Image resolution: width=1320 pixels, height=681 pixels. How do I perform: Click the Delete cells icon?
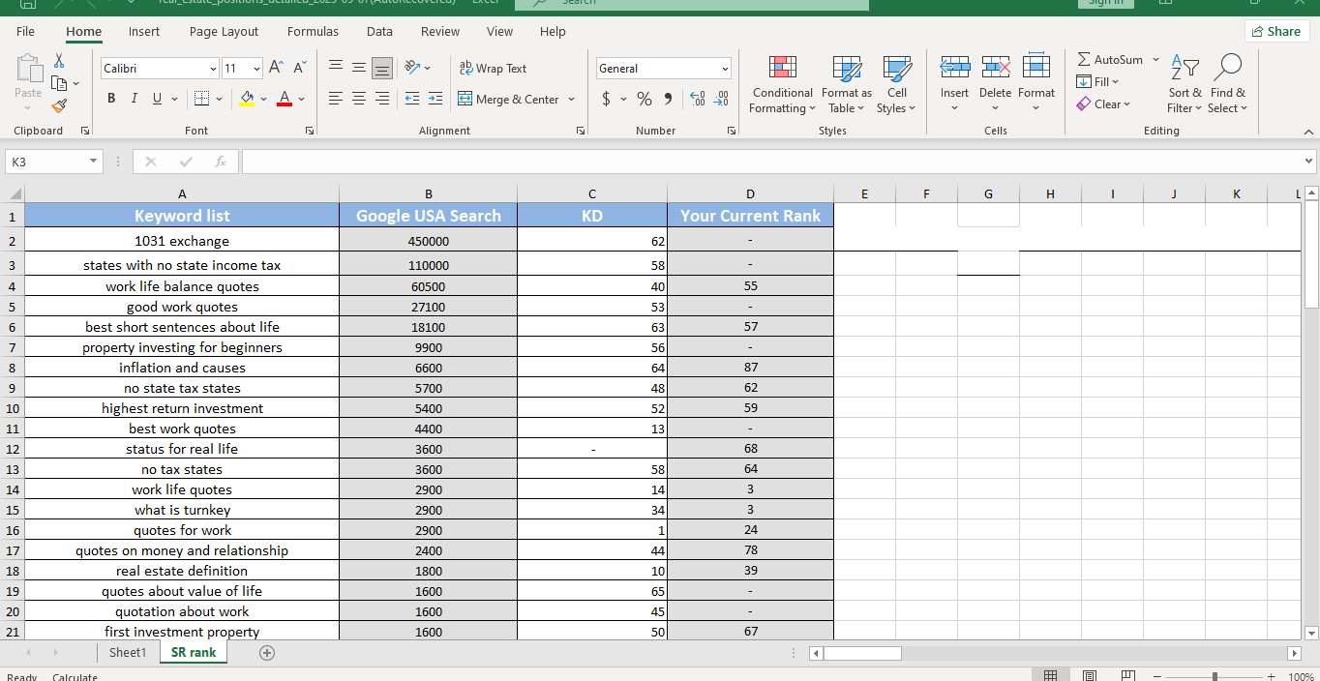pyautogui.click(x=995, y=69)
